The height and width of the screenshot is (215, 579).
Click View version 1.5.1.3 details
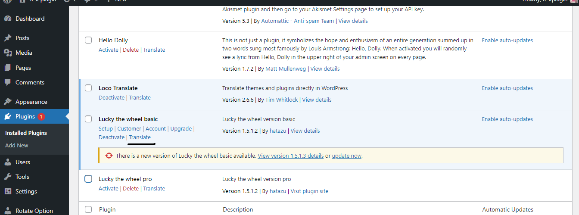tap(291, 156)
